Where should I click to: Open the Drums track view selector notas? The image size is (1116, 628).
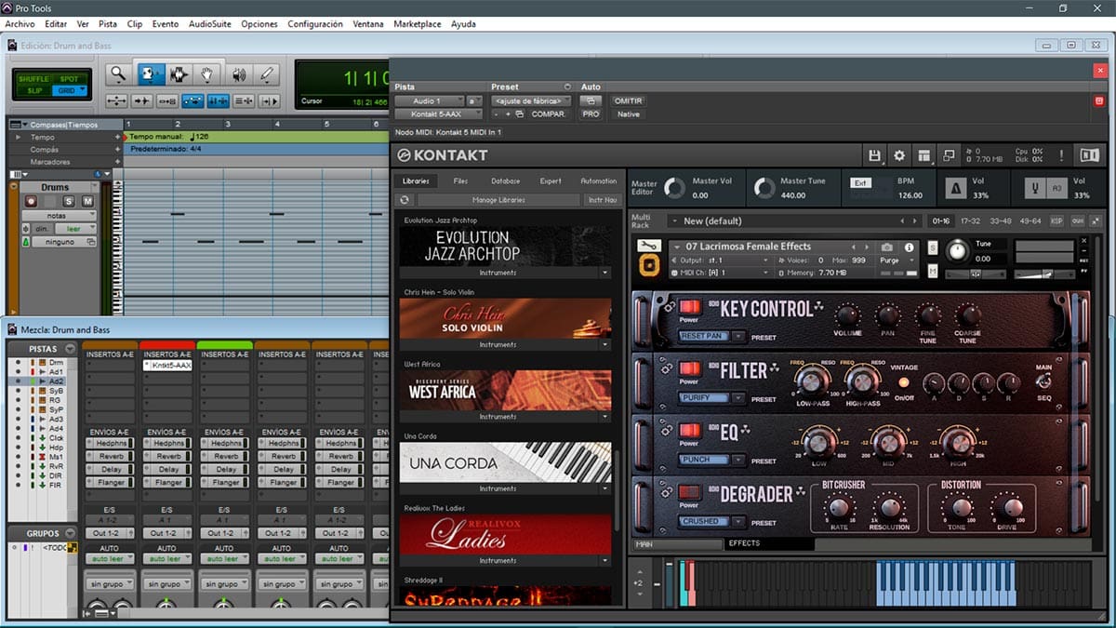point(60,215)
